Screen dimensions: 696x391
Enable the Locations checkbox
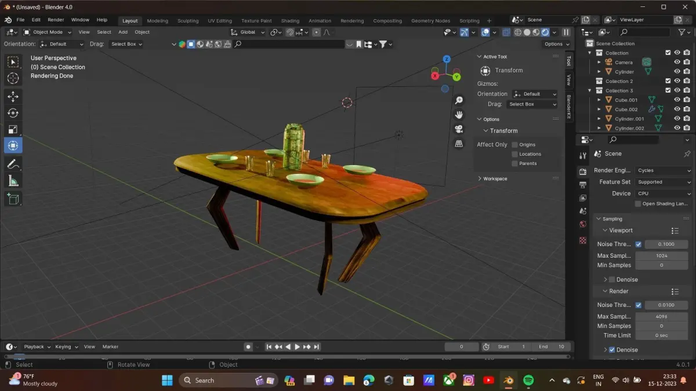[514, 154]
